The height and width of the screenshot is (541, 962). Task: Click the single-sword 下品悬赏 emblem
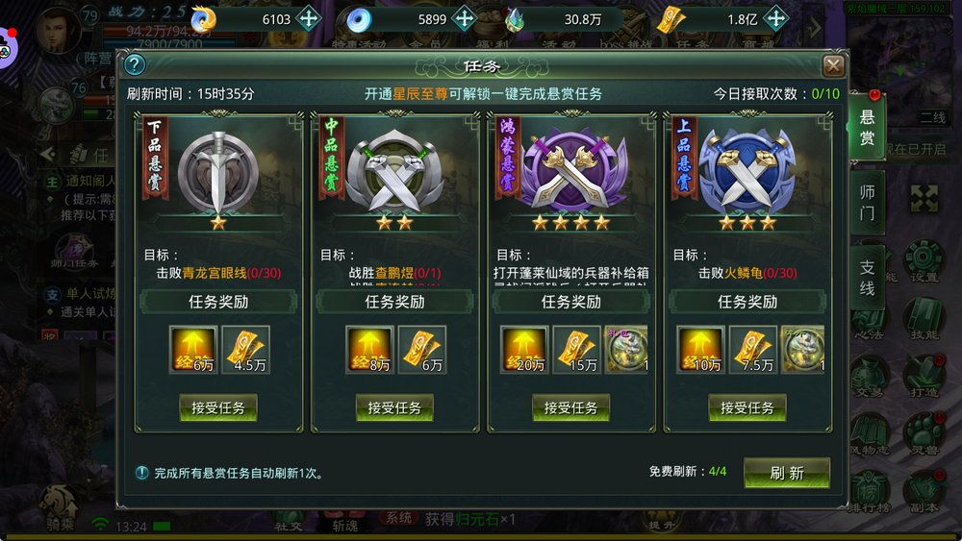pos(218,172)
